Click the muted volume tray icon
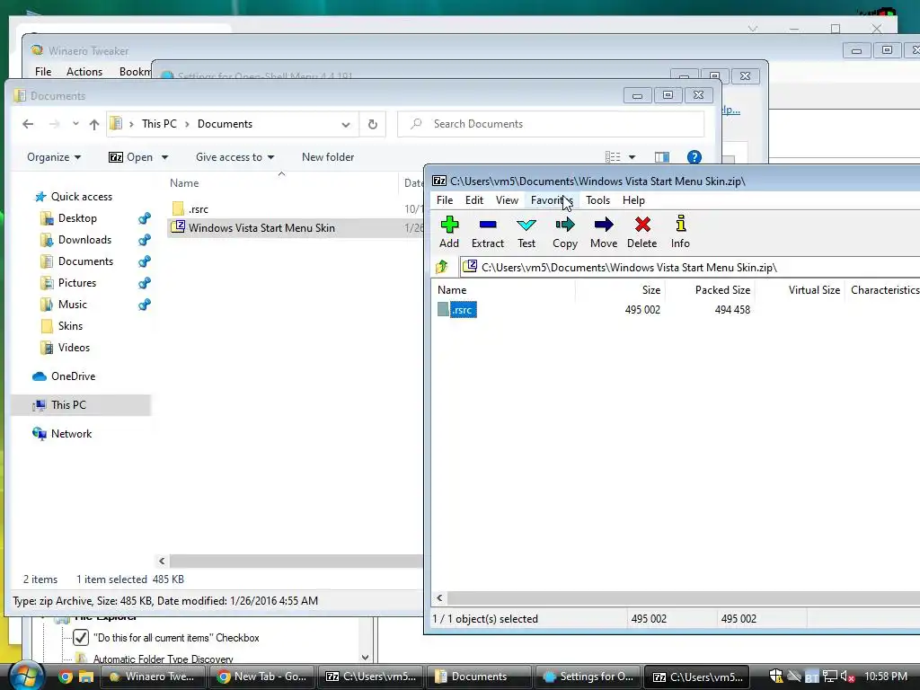This screenshot has height=690, width=920. point(847,677)
